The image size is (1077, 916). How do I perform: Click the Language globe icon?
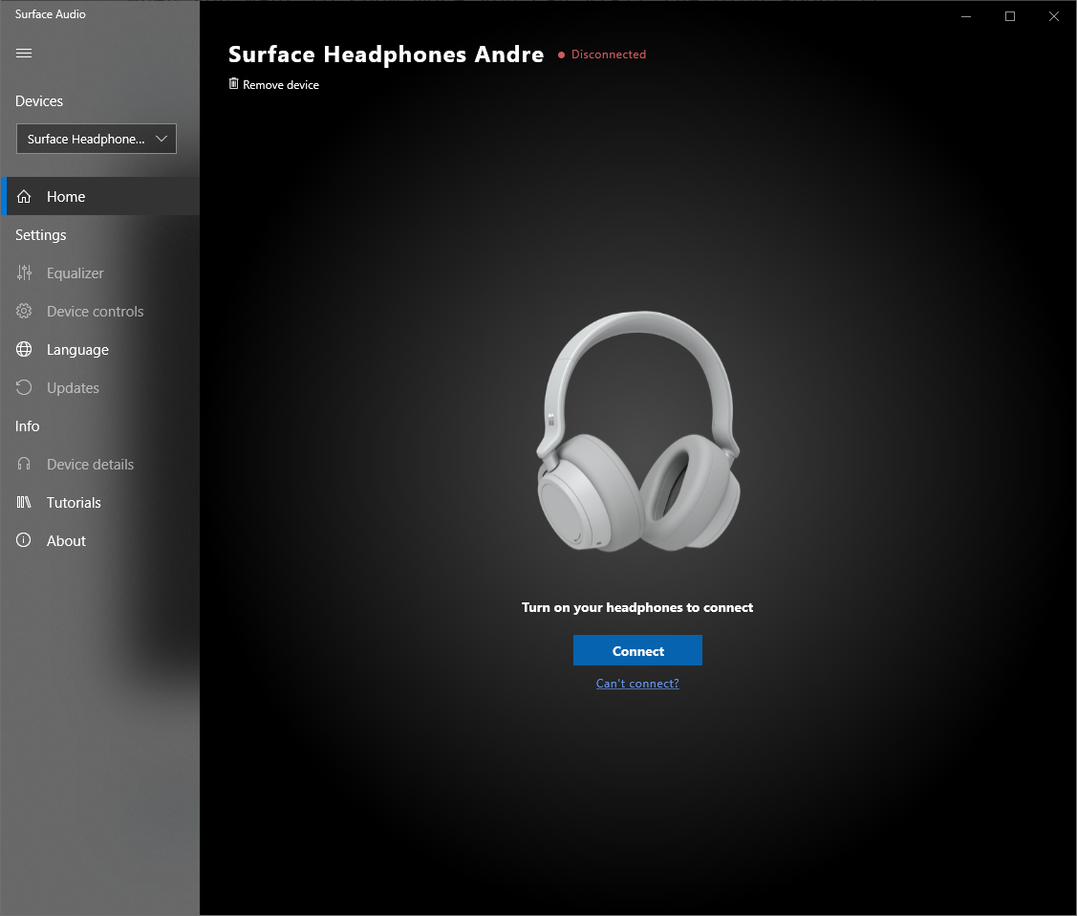click(25, 350)
